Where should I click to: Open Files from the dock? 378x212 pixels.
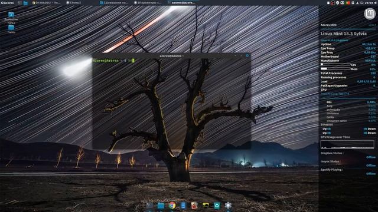(x=161, y=206)
